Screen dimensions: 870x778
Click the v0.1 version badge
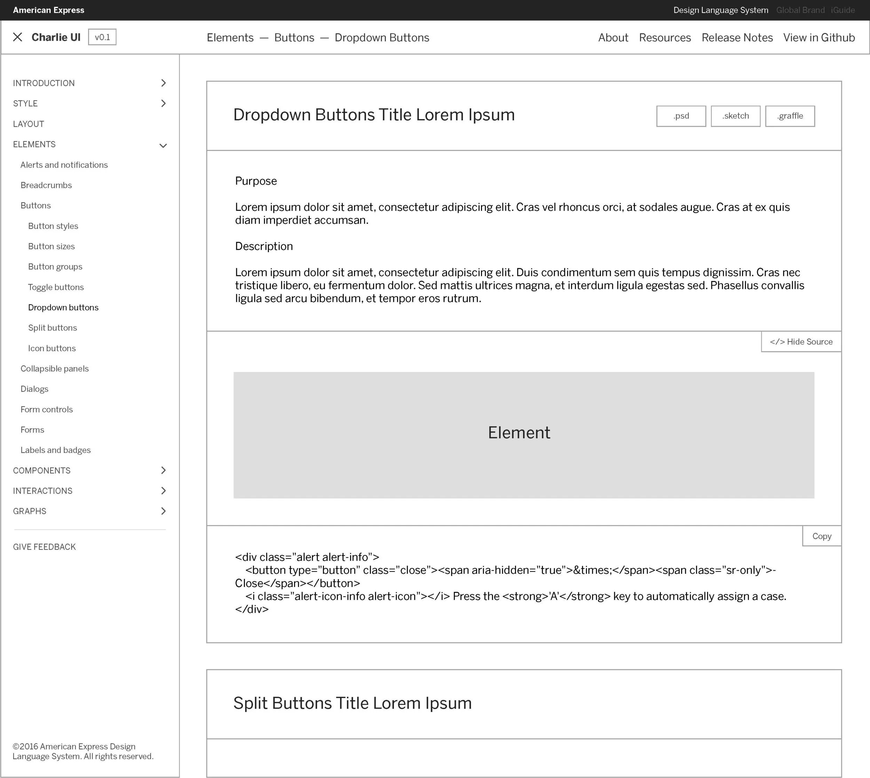pos(102,37)
